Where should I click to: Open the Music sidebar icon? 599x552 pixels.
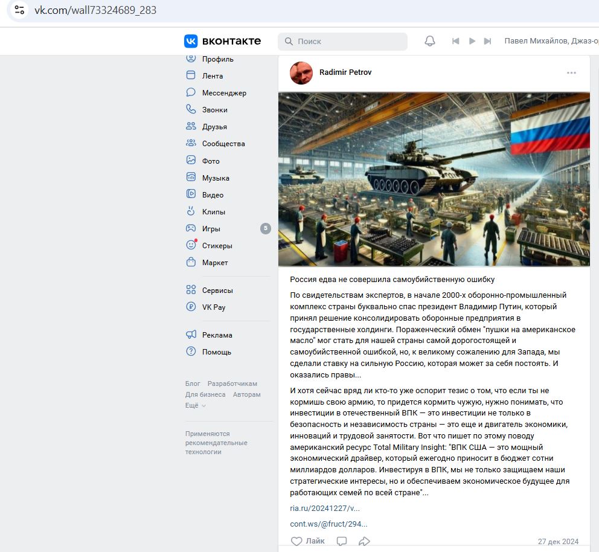point(191,177)
